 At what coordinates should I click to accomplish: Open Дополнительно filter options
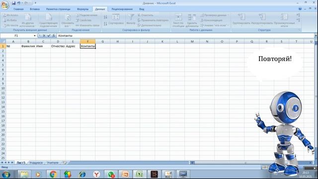[x=149, y=25]
